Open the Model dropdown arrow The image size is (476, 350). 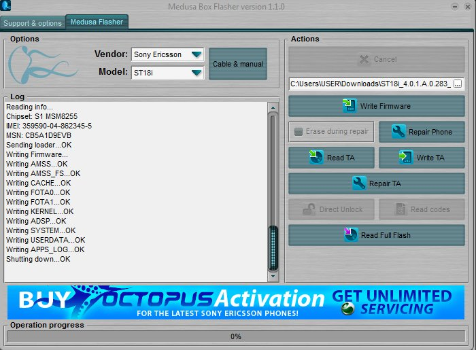click(x=197, y=73)
